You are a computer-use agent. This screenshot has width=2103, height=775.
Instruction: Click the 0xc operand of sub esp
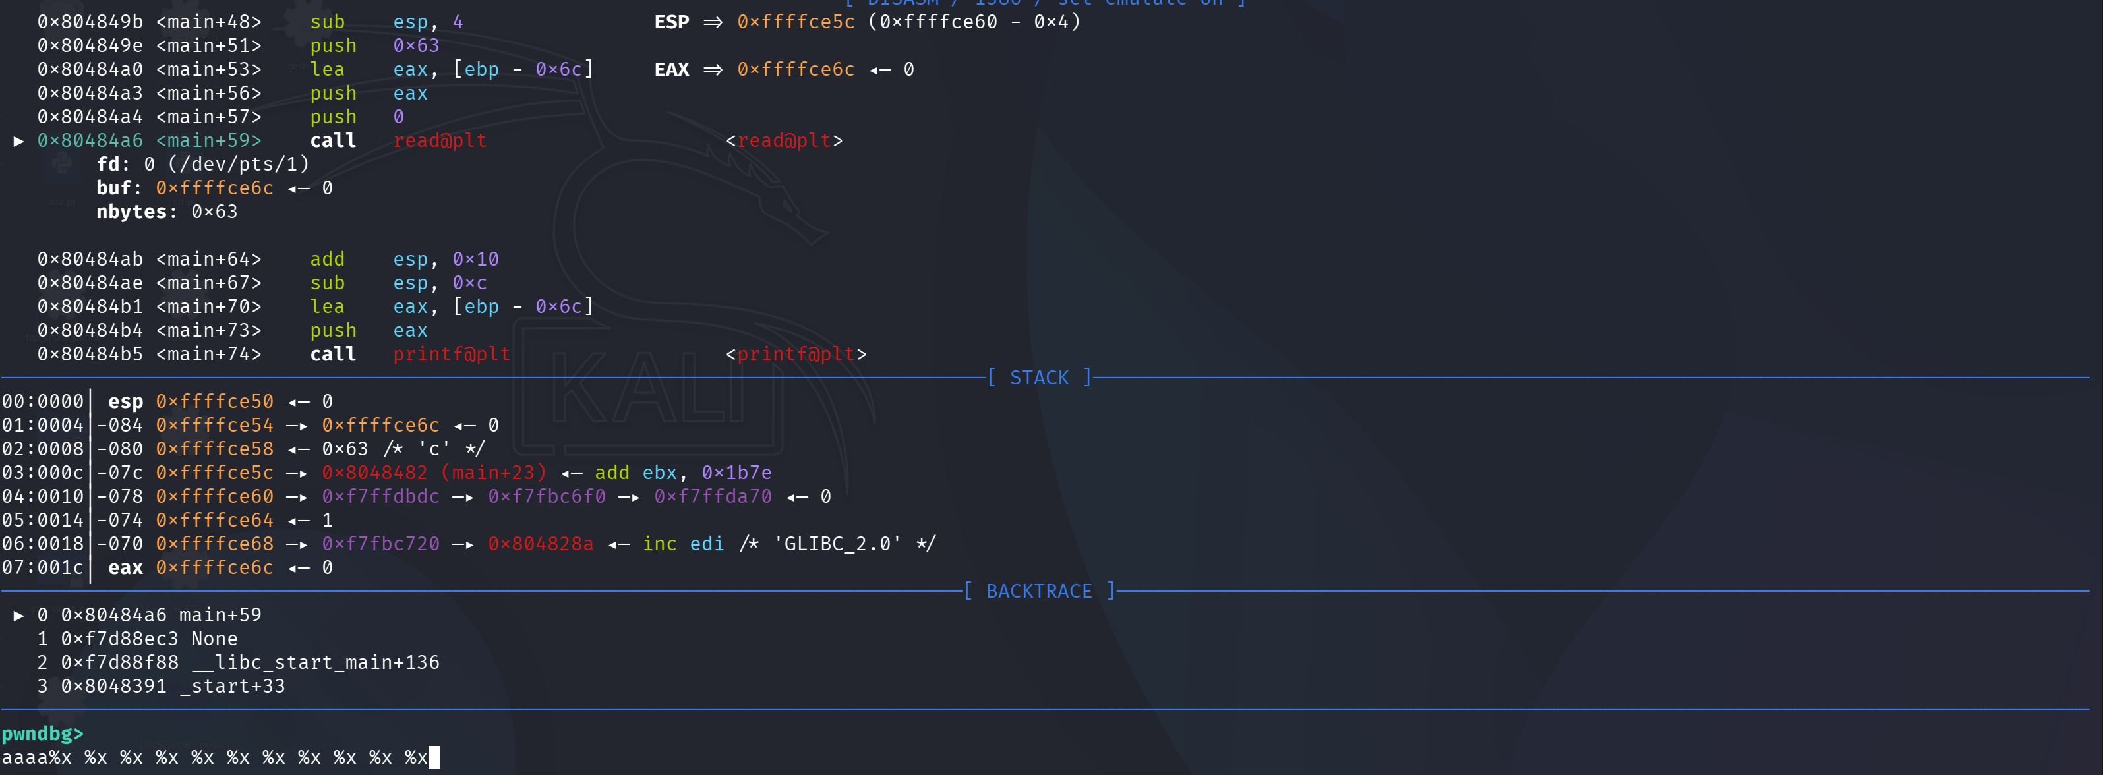click(469, 282)
